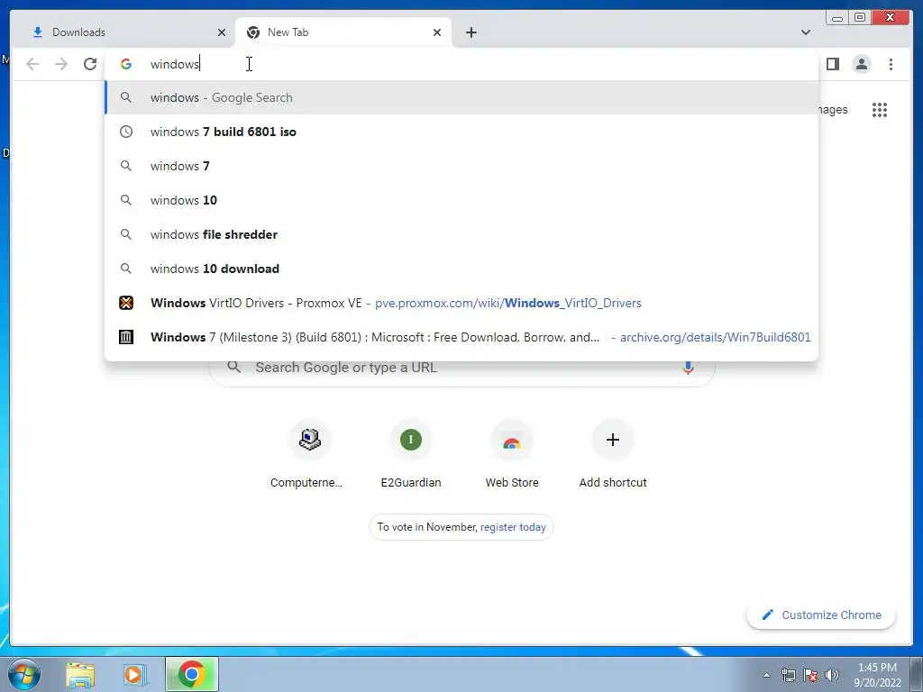The height and width of the screenshot is (692, 923).
Task: Pick "windows 10 download" suggestion
Action: click(461, 269)
